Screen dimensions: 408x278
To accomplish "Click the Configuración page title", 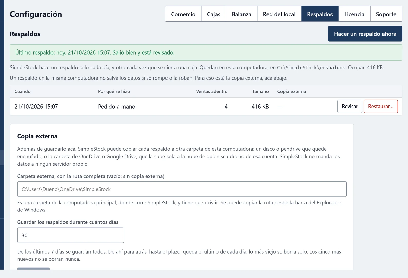I will point(36,14).
